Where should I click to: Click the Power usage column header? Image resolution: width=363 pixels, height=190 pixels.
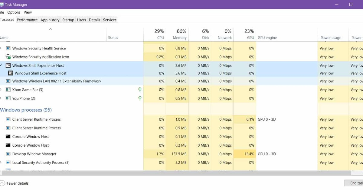[x=333, y=34]
